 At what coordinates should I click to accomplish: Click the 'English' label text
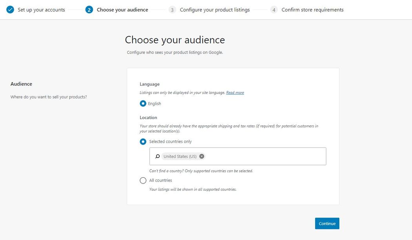point(155,104)
